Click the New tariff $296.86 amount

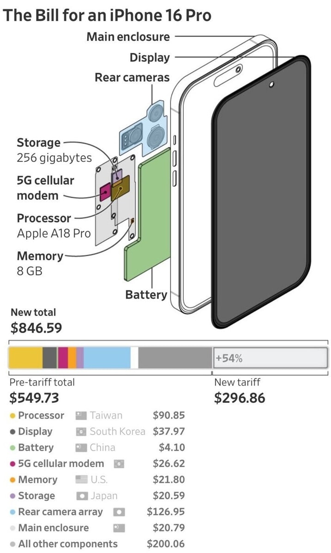(x=240, y=398)
